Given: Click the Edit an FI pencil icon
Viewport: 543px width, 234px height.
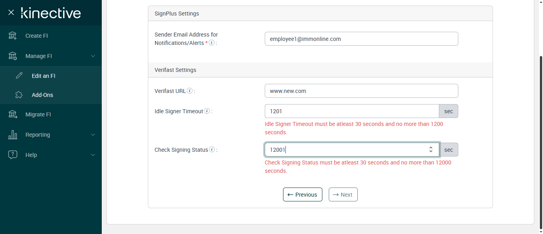Looking at the screenshot, I should pos(19,75).
